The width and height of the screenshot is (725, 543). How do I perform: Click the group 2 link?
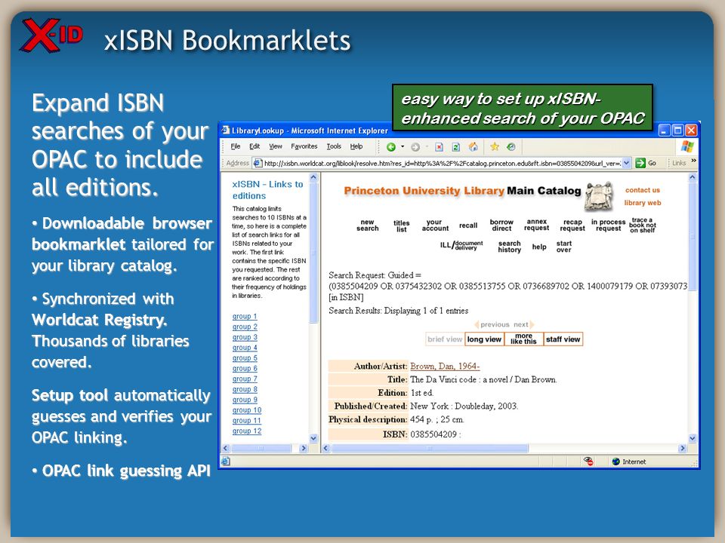(x=245, y=327)
